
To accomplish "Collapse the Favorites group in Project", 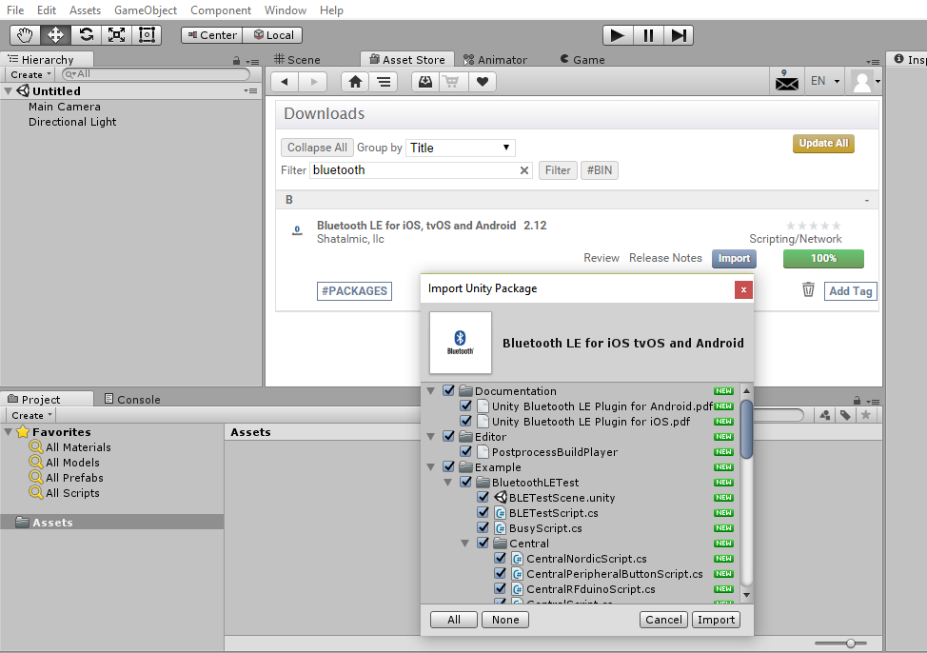I will [x=9, y=432].
